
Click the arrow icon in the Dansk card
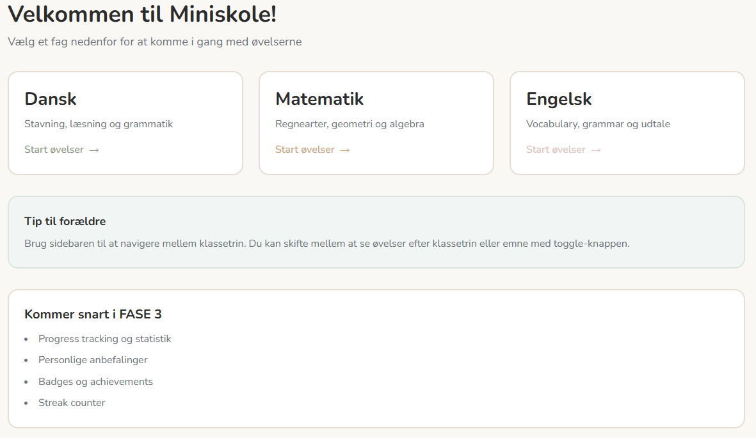click(x=94, y=150)
